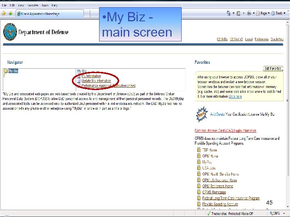Click the icon beside TSP Home
290x217 pixels.
[x=199, y=150]
